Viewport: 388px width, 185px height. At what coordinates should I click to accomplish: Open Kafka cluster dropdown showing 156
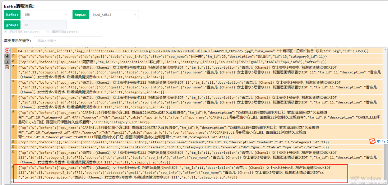(46, 15)
